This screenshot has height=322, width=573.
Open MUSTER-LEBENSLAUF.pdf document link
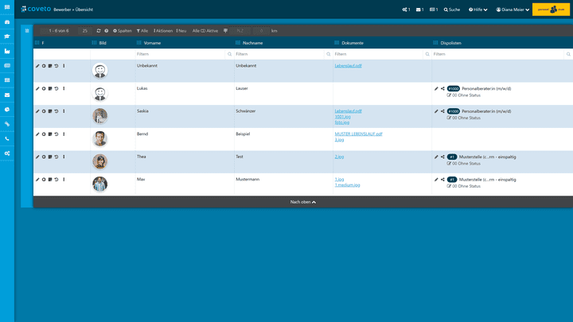[x=358, y=134]
